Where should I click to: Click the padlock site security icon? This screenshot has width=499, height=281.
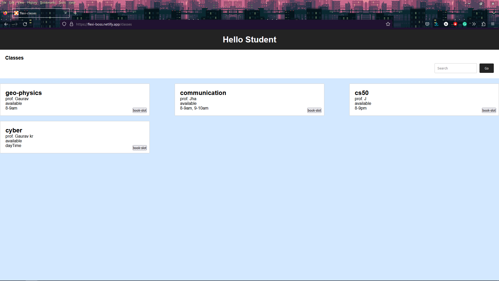[x=71, y=24]
